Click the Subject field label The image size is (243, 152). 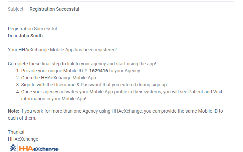point(16,9)
